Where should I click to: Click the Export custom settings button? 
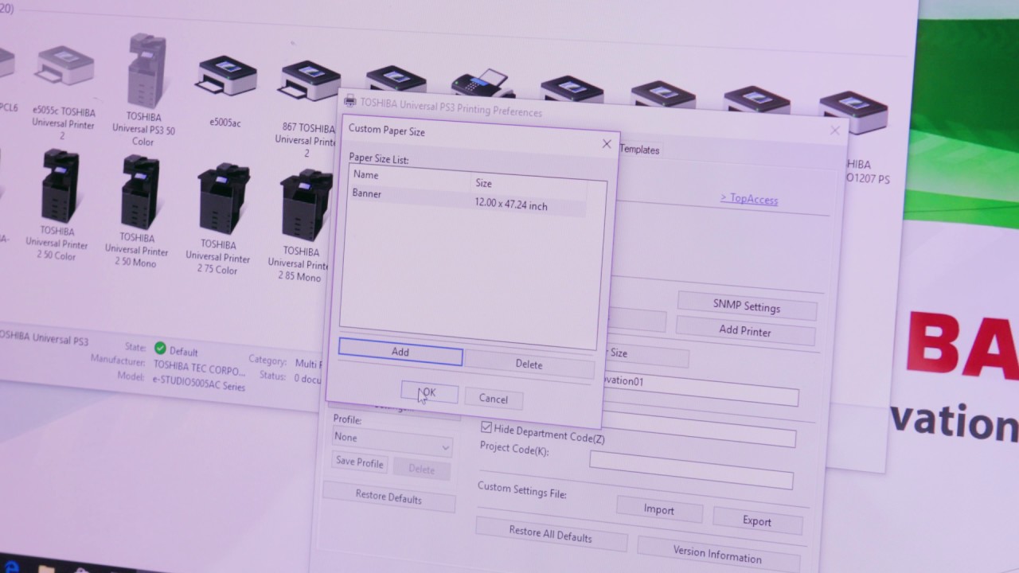(757, 521)
